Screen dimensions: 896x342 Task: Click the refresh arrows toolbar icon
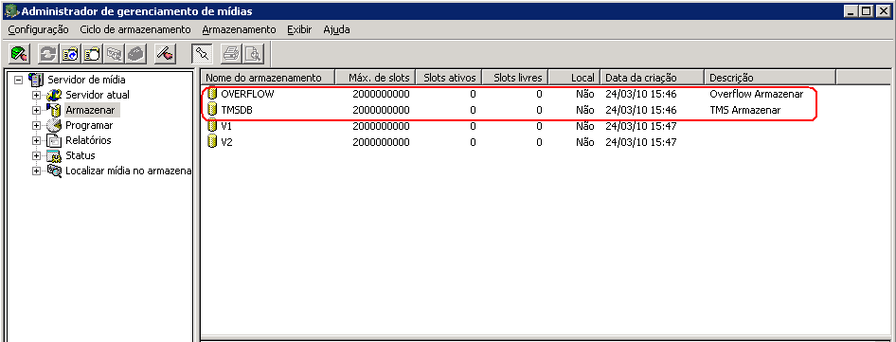[48, 54]
